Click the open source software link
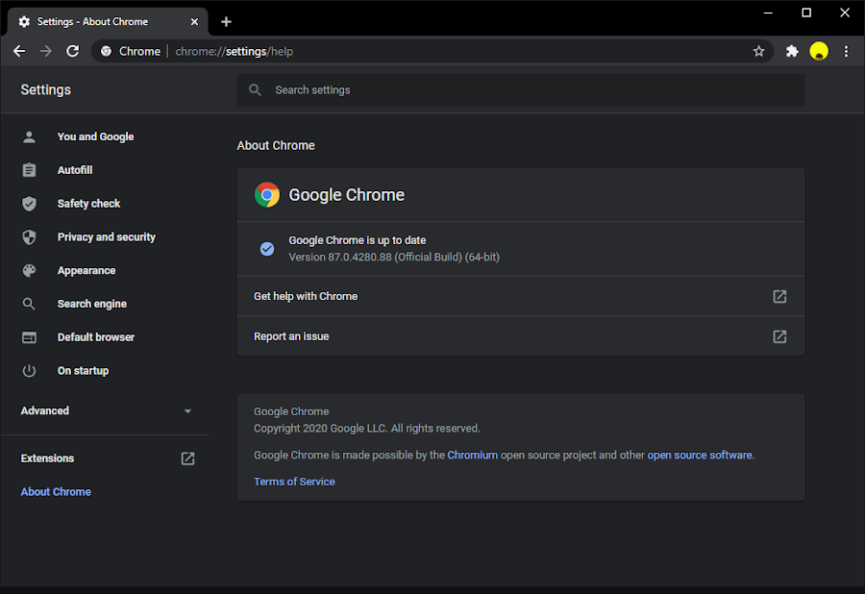Image resolution: width=865 pixels, height=594 pixels. tap(700, 455)
